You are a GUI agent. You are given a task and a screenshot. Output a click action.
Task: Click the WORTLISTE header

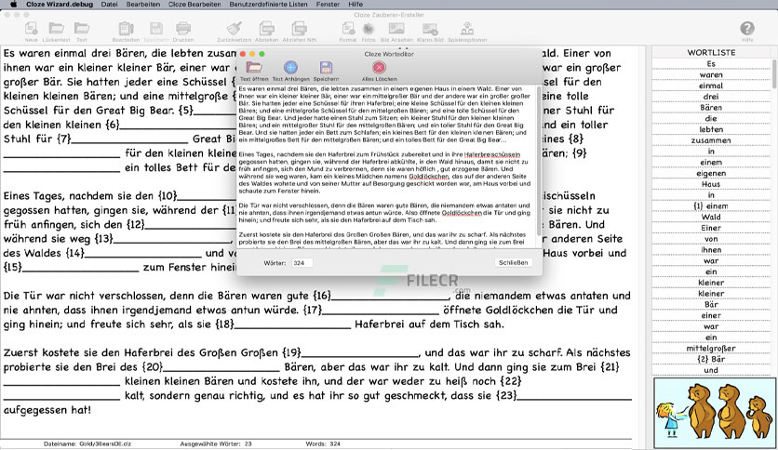[x=711, y=53]
